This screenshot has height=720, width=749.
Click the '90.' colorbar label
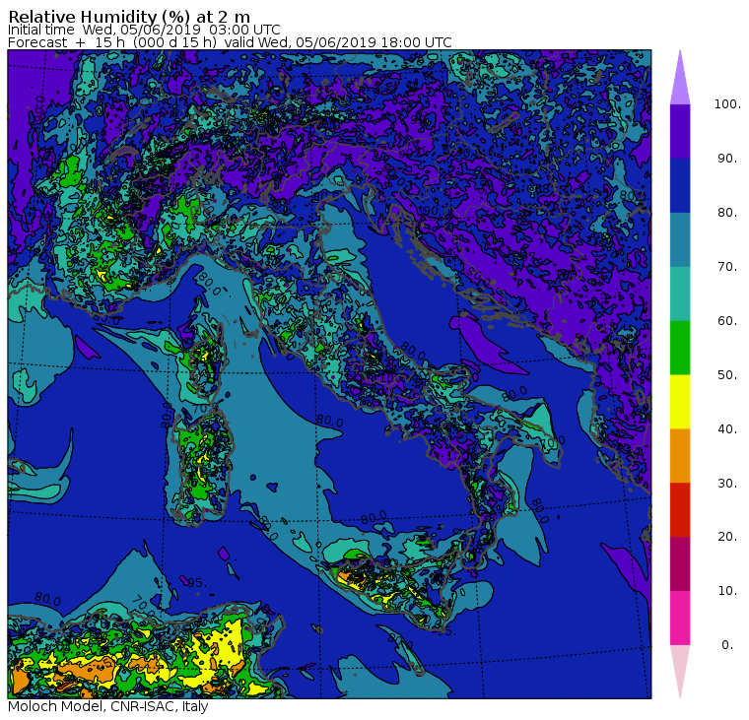click(727, 159)
